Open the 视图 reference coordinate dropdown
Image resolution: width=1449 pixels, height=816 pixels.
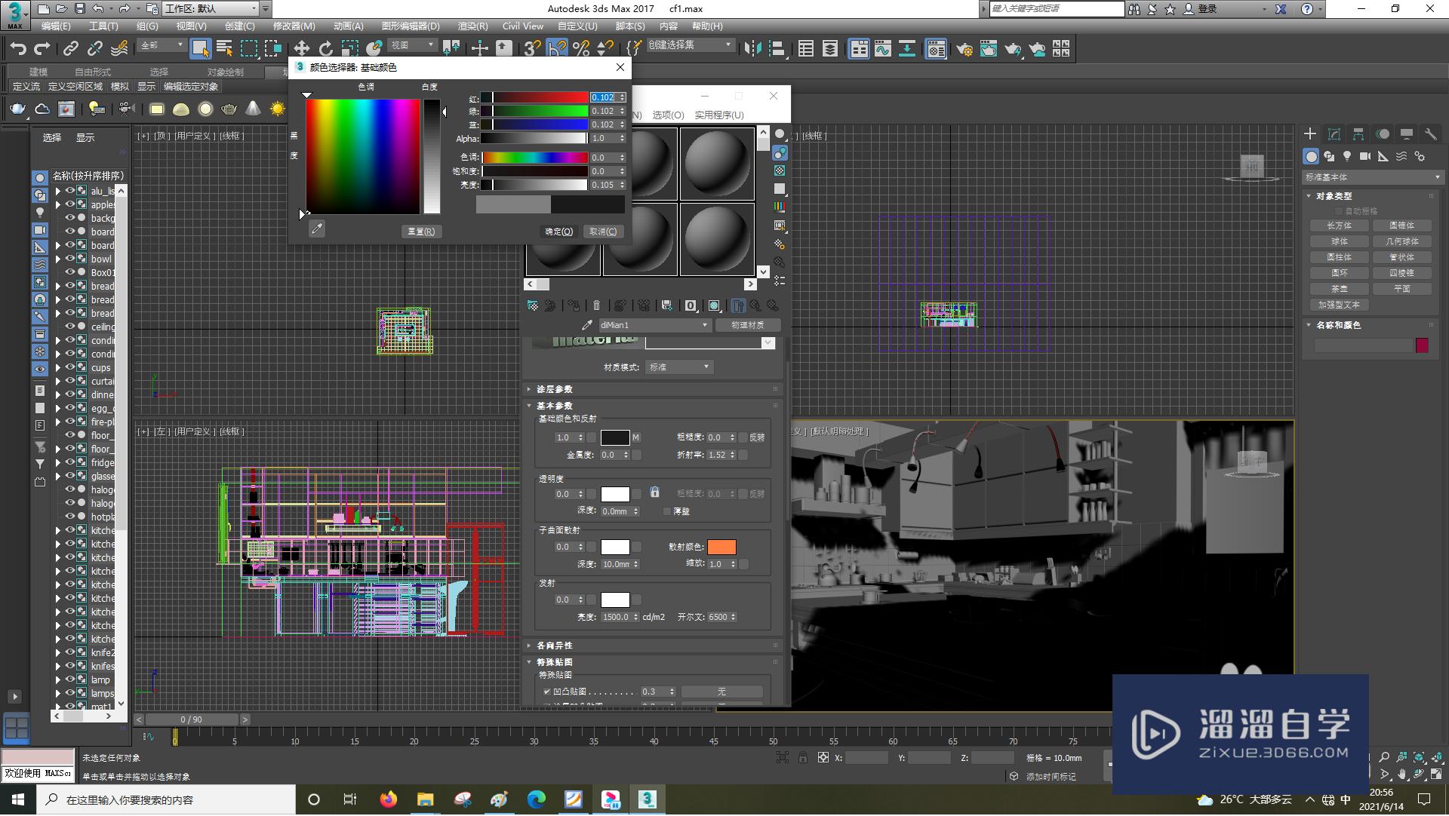pyautogui.click(x=412, y=46)
